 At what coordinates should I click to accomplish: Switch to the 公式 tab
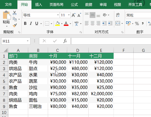click(74, 5)
